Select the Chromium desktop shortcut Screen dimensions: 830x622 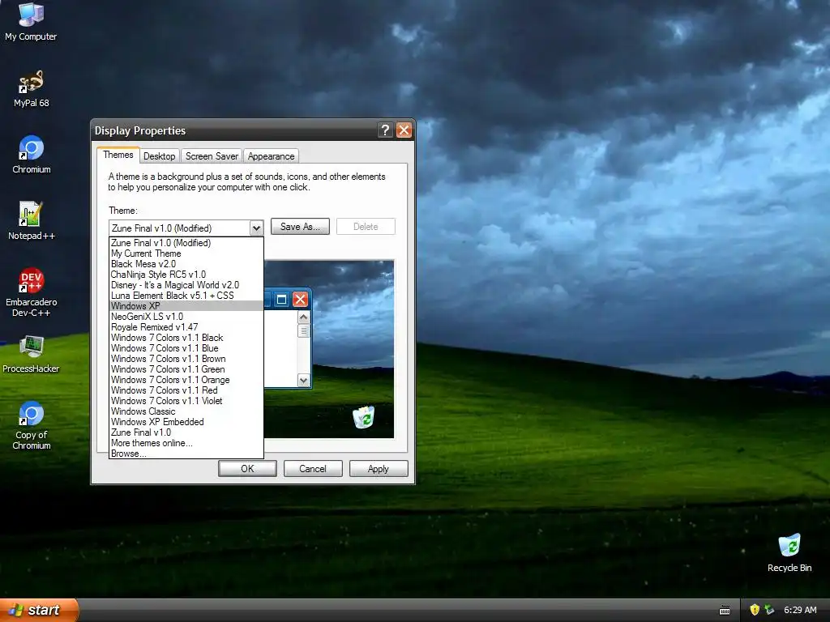32,155
